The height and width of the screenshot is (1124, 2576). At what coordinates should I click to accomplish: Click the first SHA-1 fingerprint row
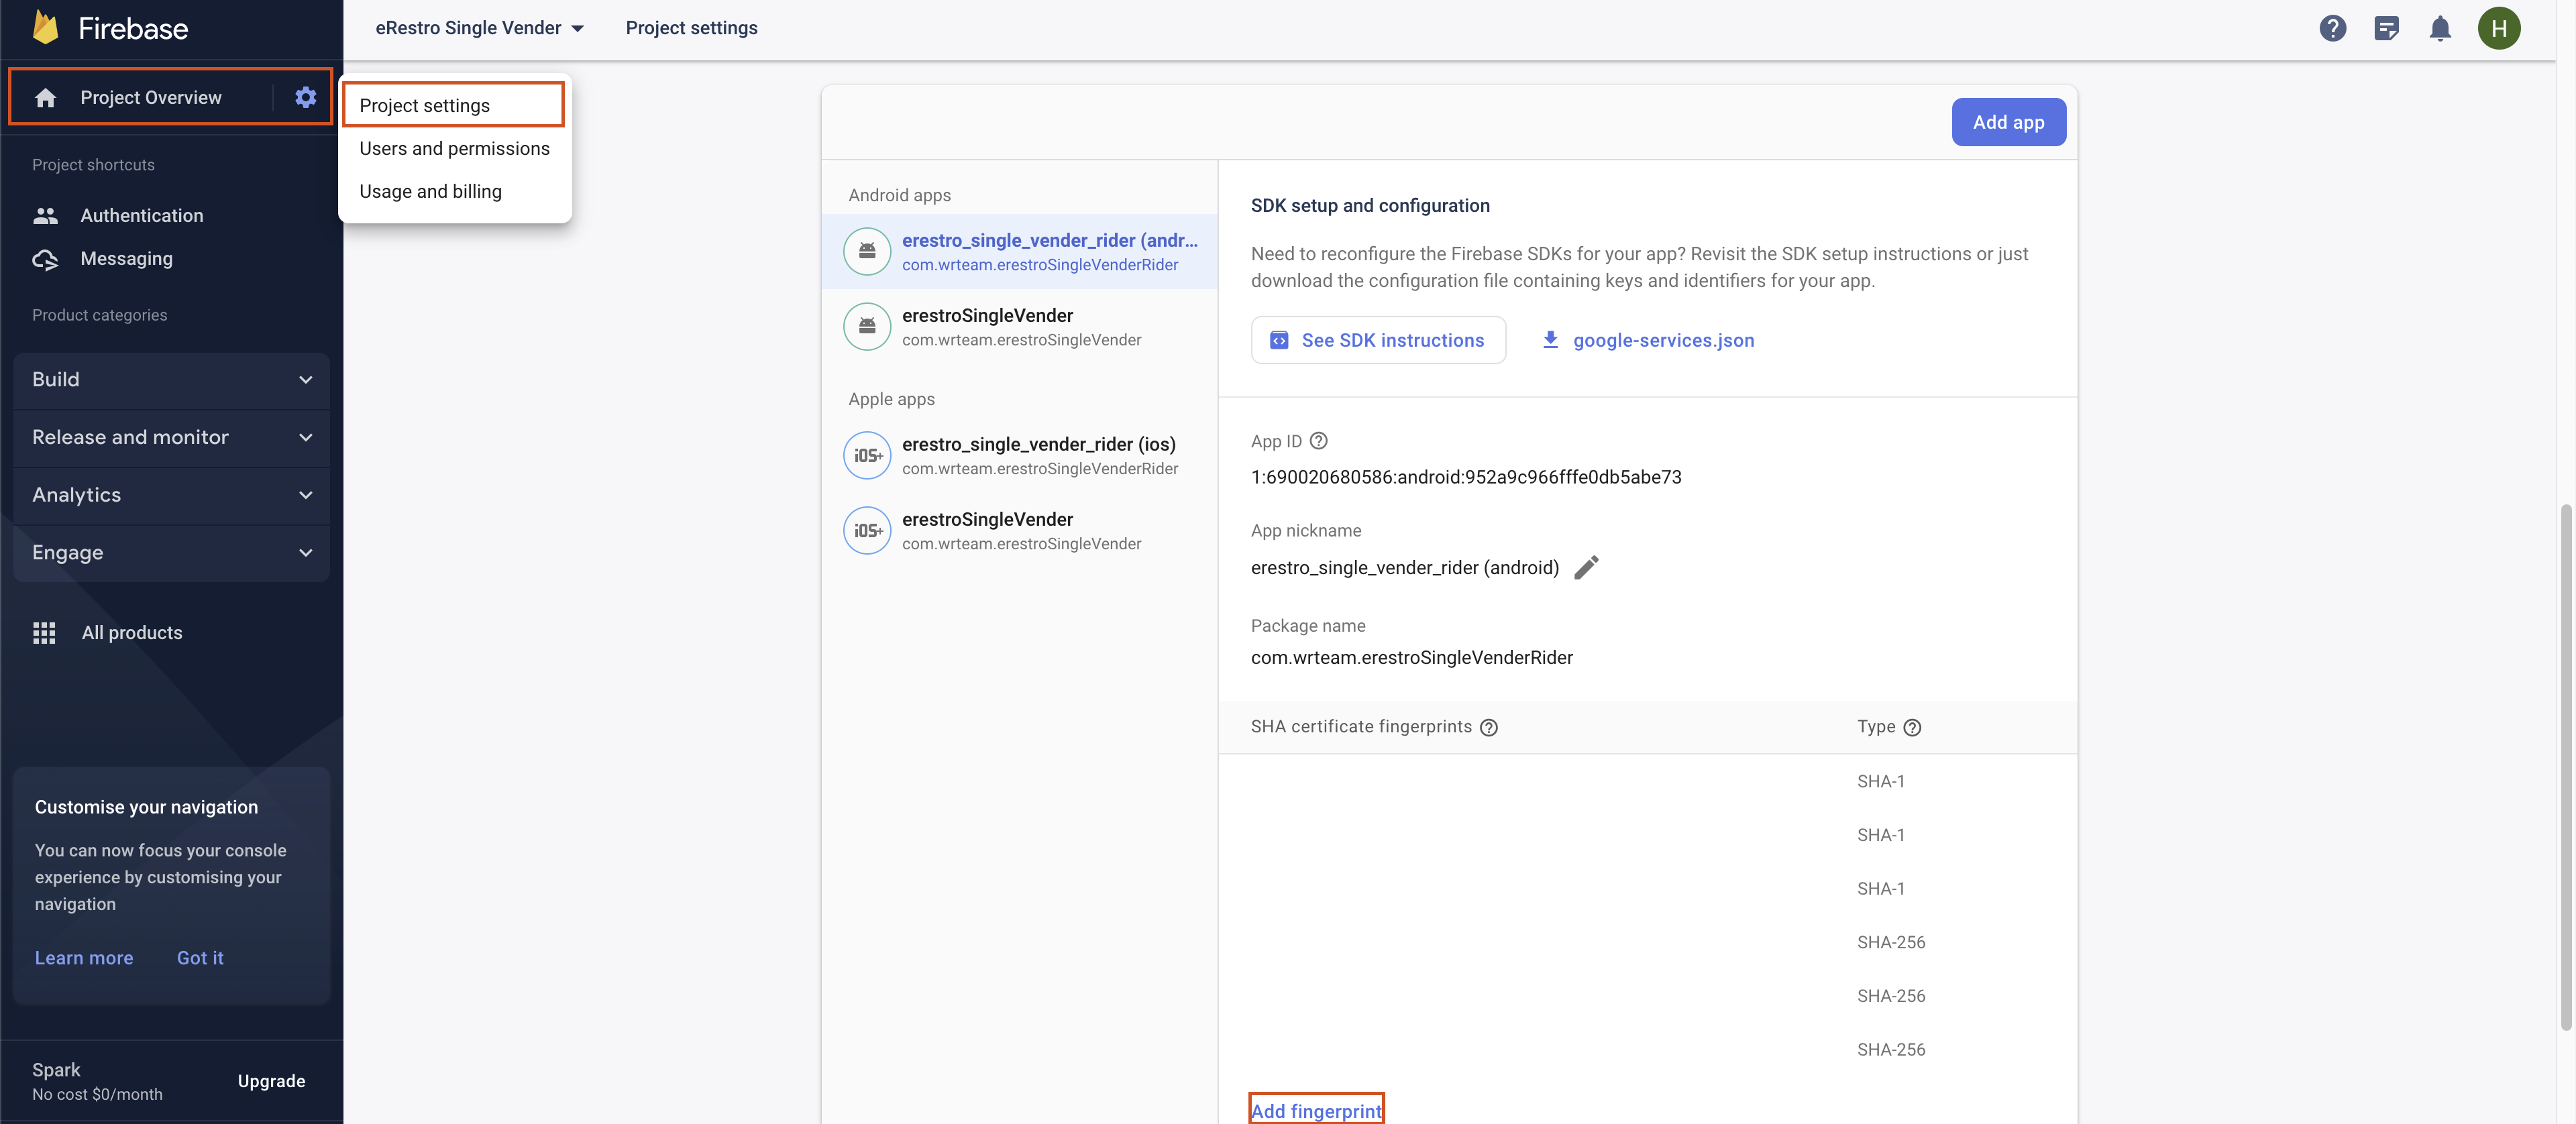[1647, 782]
